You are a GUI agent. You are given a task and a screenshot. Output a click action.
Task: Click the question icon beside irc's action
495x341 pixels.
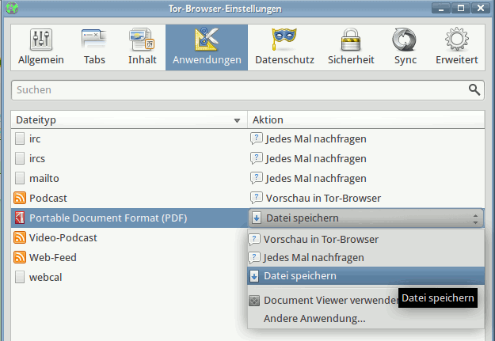click(x=257, y=138)
